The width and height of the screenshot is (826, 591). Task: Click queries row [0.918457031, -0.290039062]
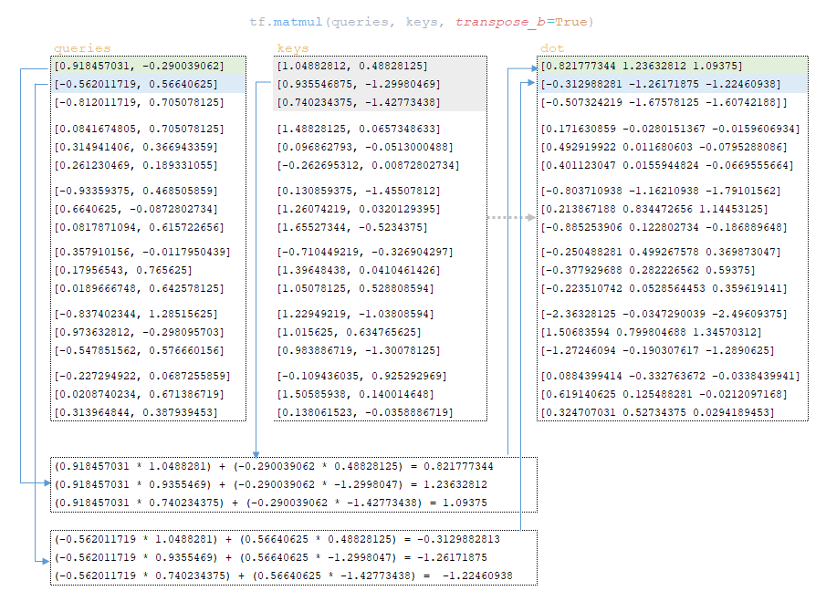tap(139, 66)
